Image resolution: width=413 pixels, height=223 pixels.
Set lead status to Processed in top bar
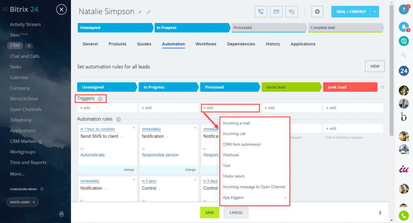[x=269, y=28]
